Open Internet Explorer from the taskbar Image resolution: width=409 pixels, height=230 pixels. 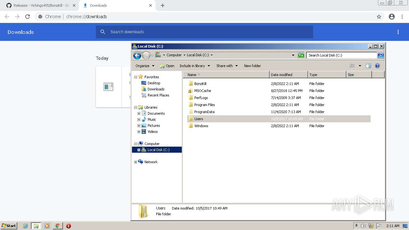tap(26, 226)
